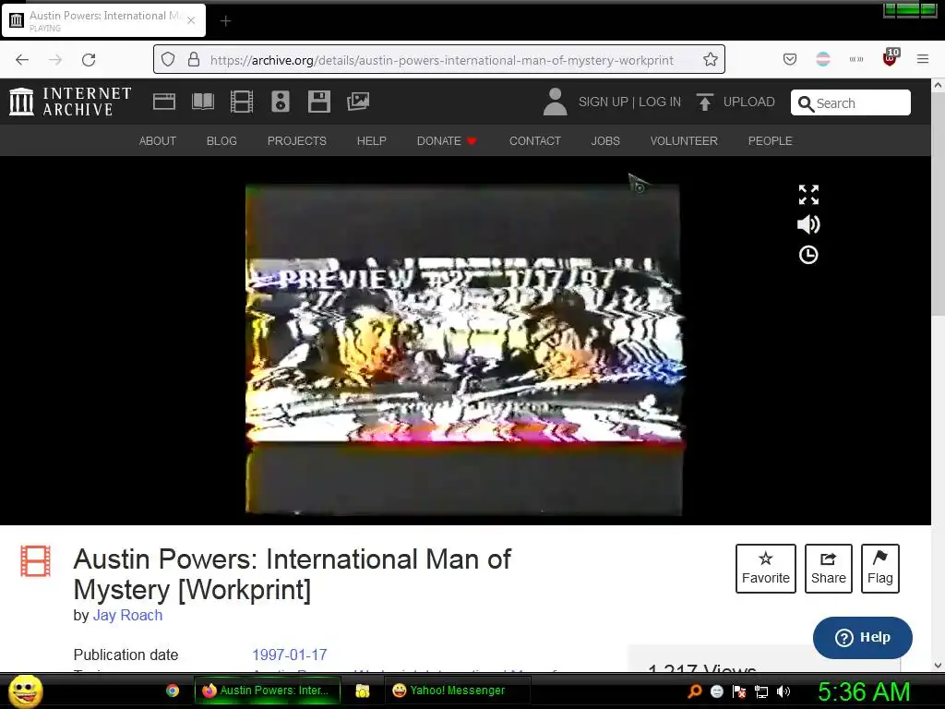The height and width of the screenshot is (709, 945).
Task: Open Firefox hamburger menu
Action: [x=923, y=59]
